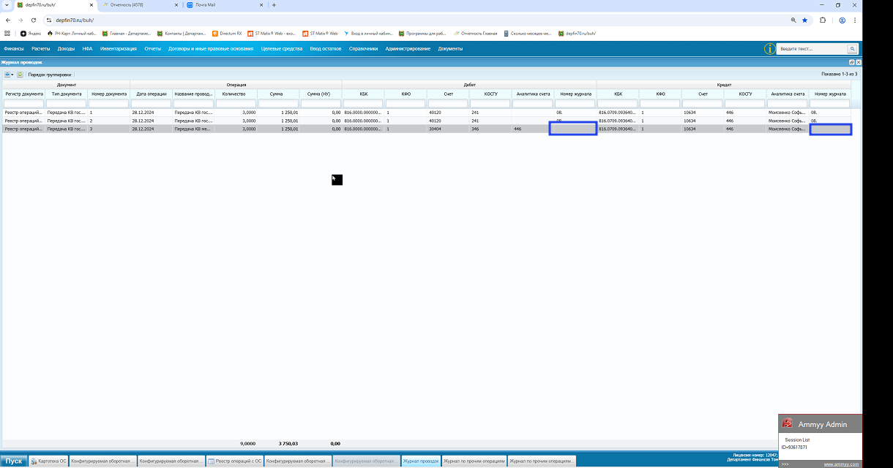This screenshot has height=468, width=893.
Task: Open the Реестр операций с ОС taskbar window
Action: point(234,461)
